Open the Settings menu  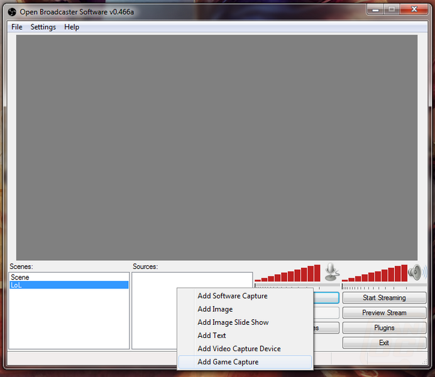tap(43, 27)
